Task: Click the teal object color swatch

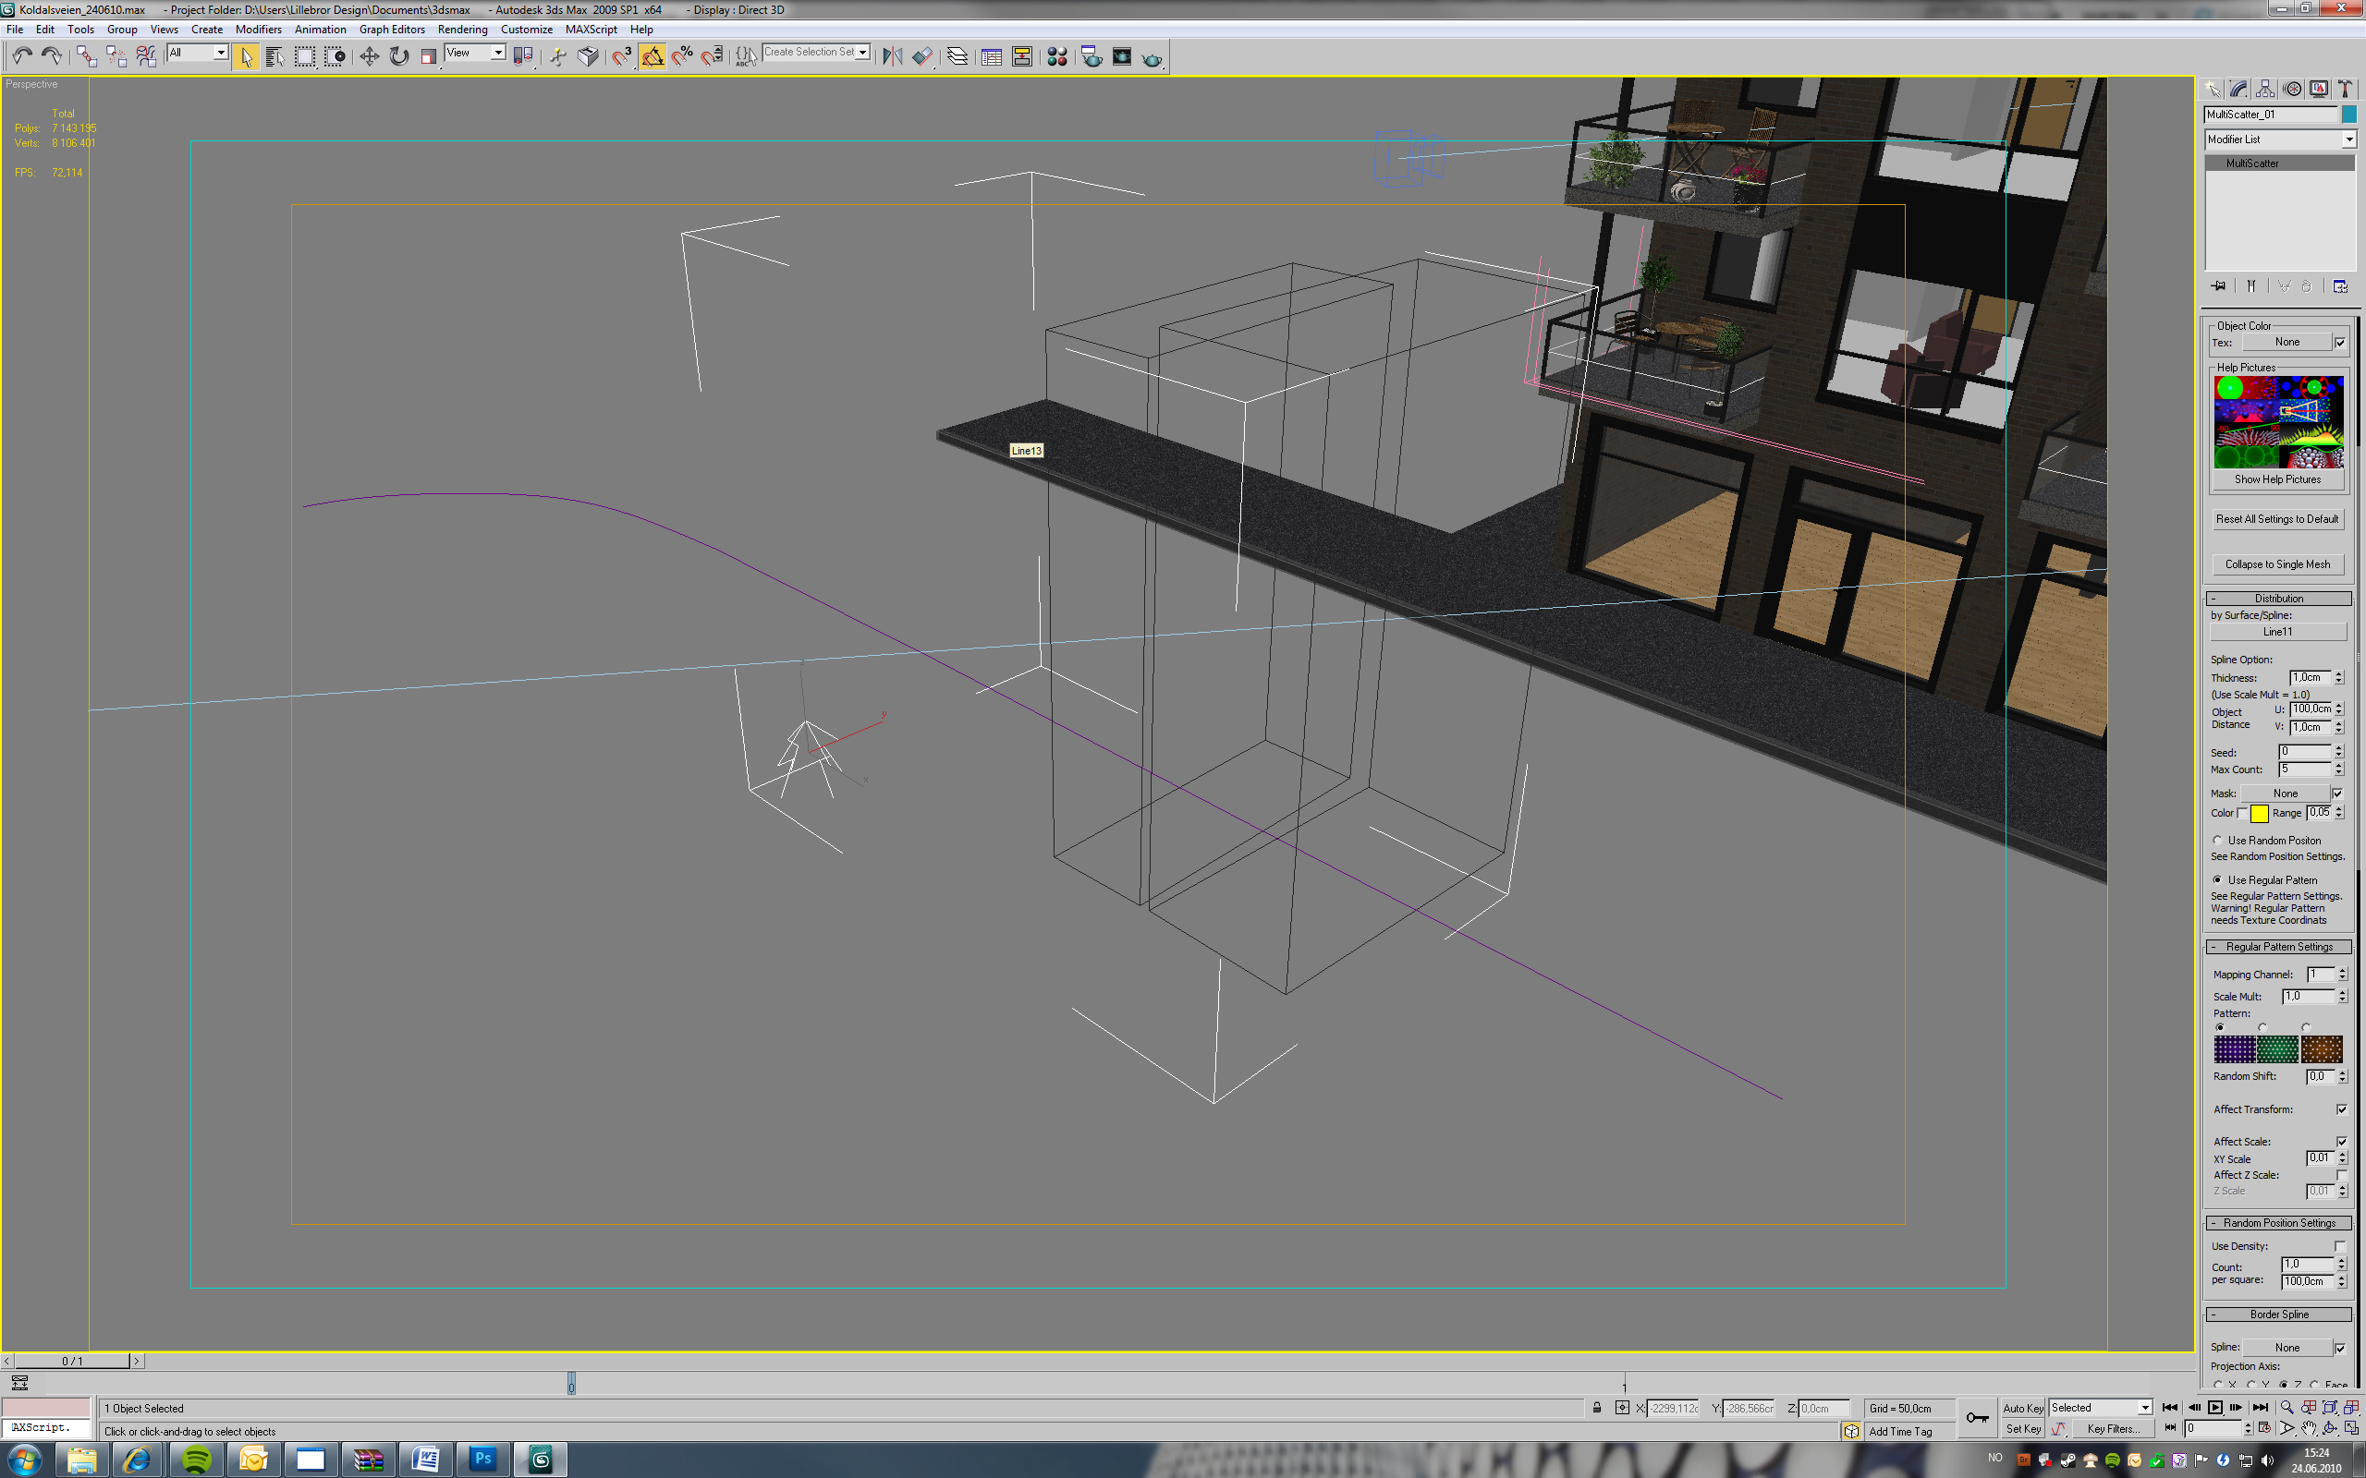Action: coord(2348,115)
